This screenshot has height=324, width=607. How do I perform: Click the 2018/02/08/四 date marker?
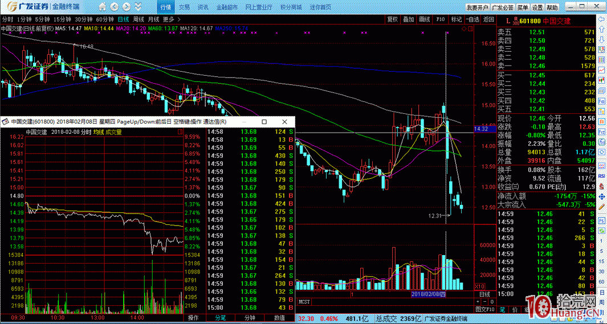click(x=429, y=294)
